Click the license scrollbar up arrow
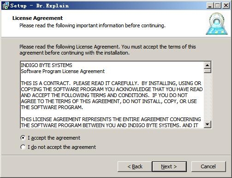 click(208, 65)
